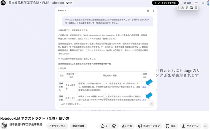Like the video with thumbs up

pyautogui.click(x=104, y=126)
